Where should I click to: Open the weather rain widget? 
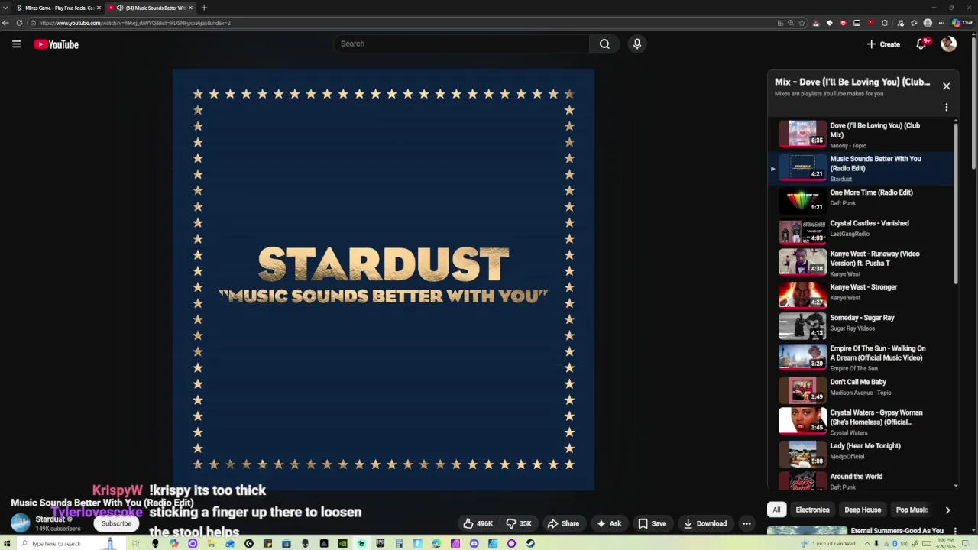coord(829,544)
